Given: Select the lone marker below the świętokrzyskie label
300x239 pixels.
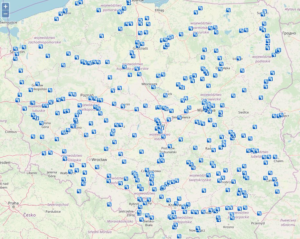Looking at the screenshot, I should 204,190.
